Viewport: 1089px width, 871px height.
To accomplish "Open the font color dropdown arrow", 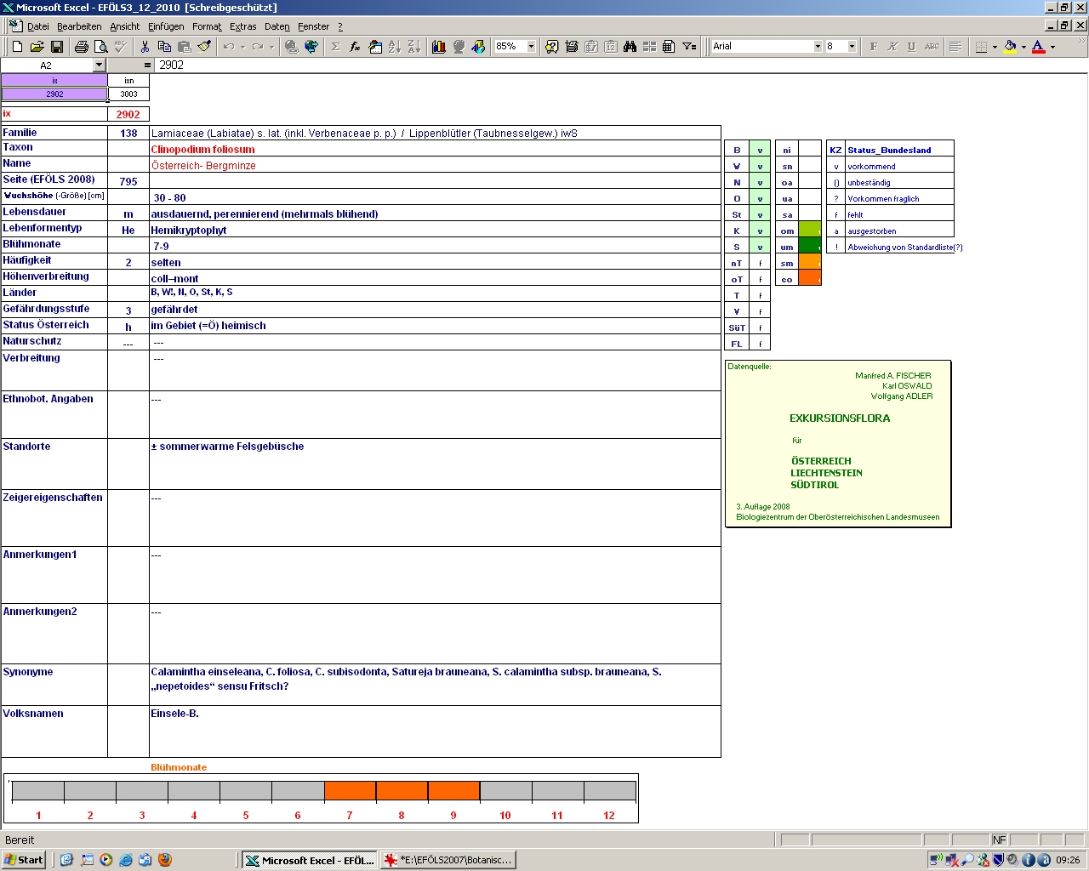I will point(1052,47).
